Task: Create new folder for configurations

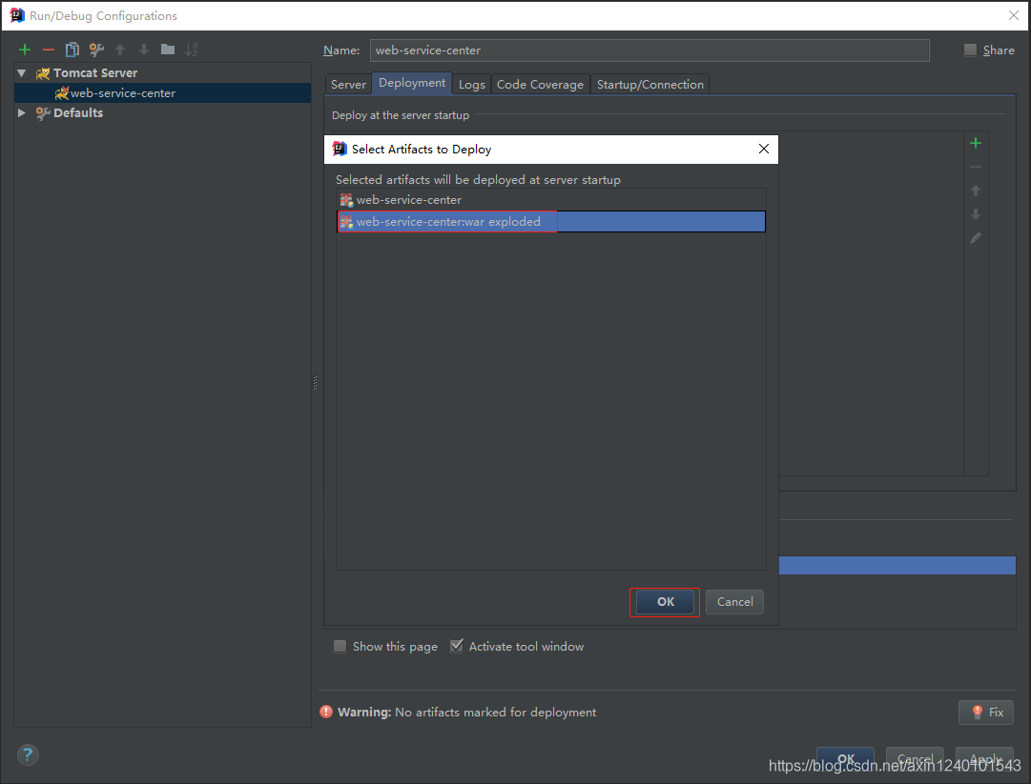Action: pyautogui.click(x=168, y=50)
